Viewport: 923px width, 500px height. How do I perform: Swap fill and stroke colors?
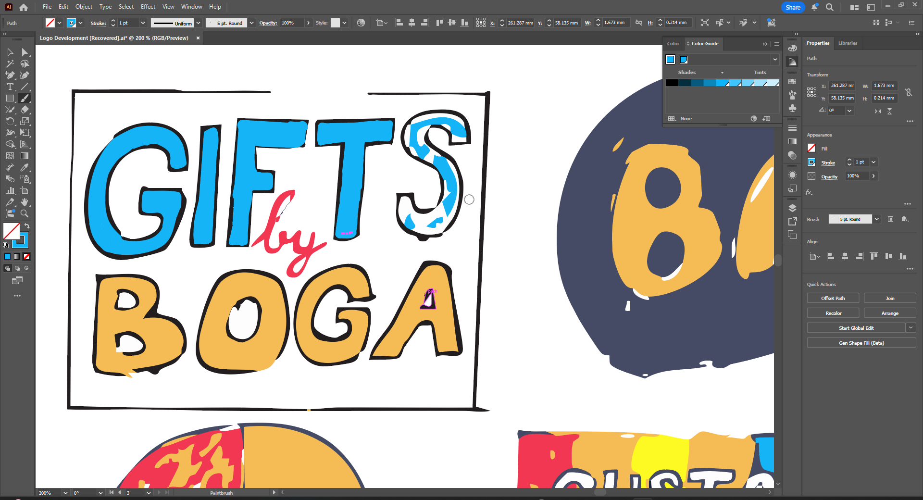pyautogui.click(x=27, y=225)
